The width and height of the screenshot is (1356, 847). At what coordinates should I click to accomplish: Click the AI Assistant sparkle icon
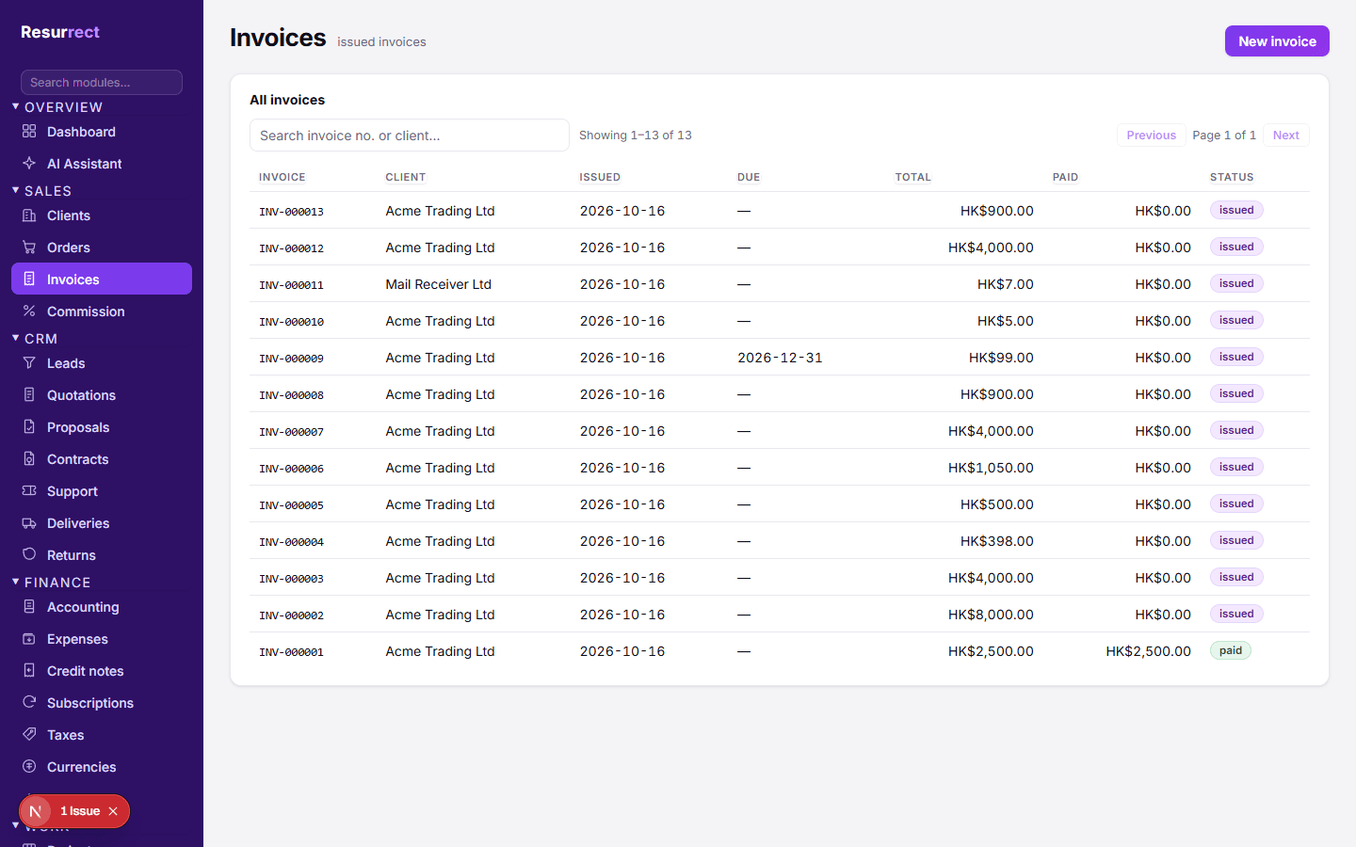click(29, 164)
